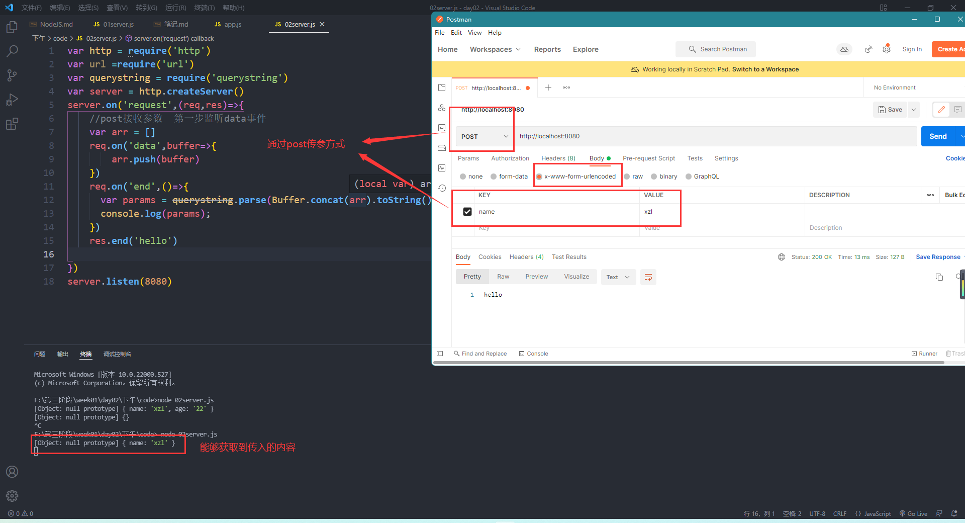
Task: Open Postman History sidebar icon
Action: 442,188
